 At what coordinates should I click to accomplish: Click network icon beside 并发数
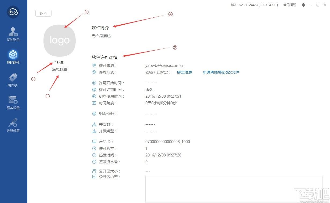[x=94, y=124]
